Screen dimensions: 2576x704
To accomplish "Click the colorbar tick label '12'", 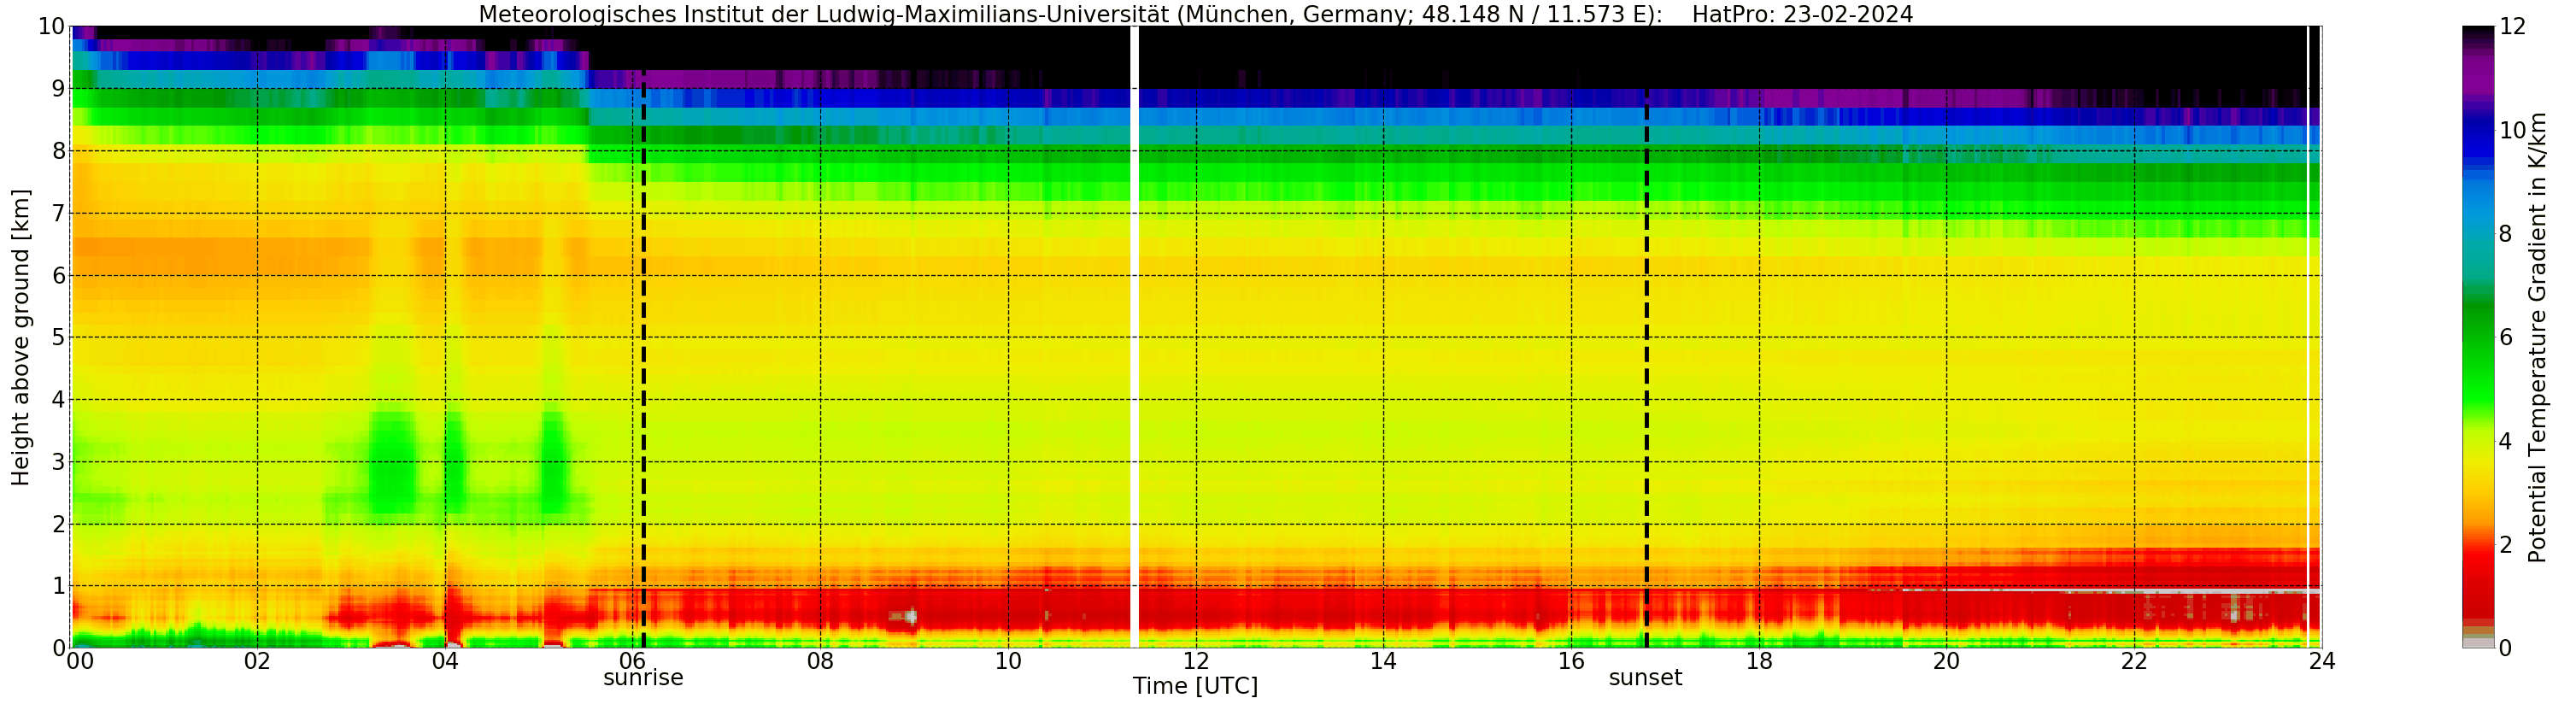I will click(2512, 27).
